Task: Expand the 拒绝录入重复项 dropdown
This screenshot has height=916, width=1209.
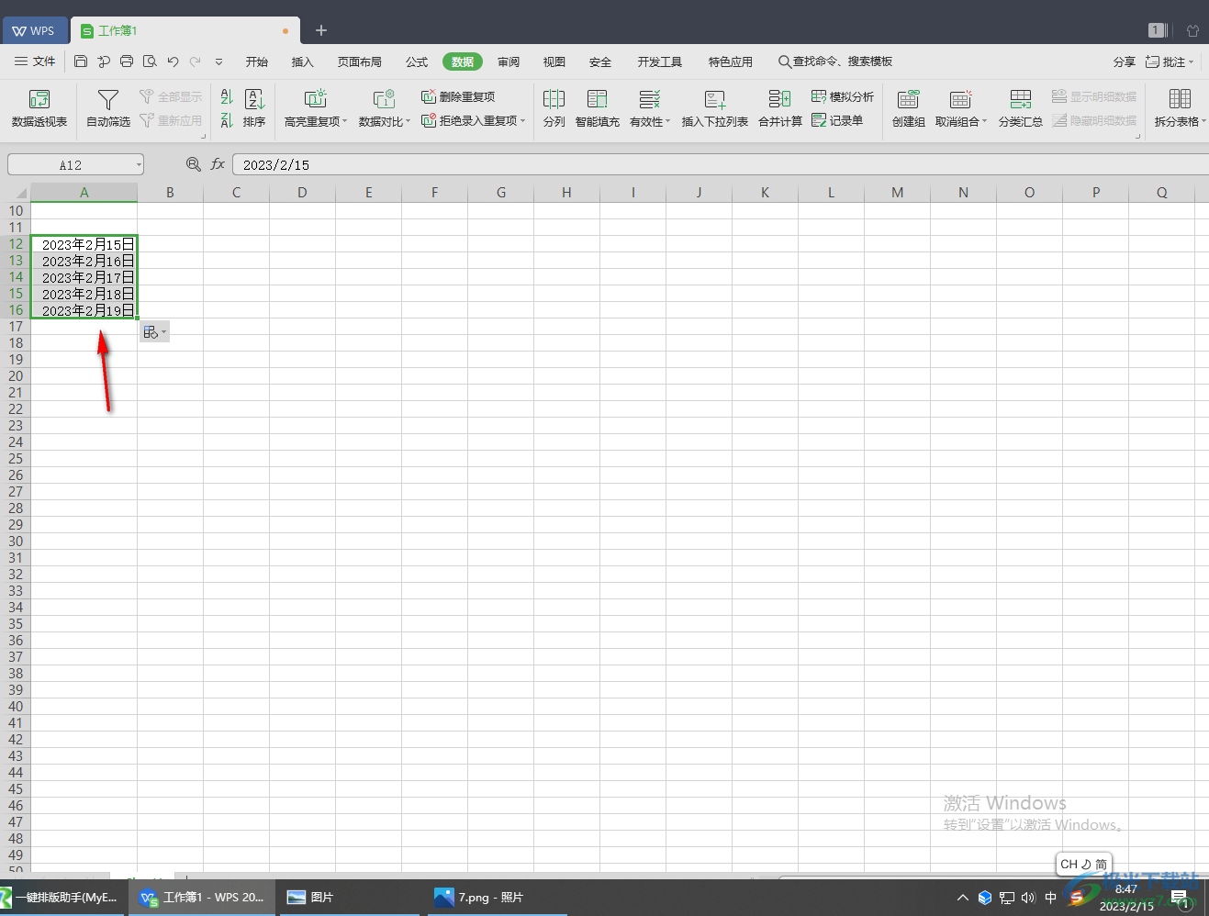Action: pyautogui.click(x=522, y=120)
